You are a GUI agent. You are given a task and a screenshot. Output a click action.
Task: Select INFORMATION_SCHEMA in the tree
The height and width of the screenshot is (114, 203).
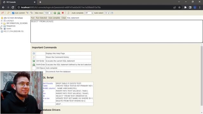tap(17, 23)
